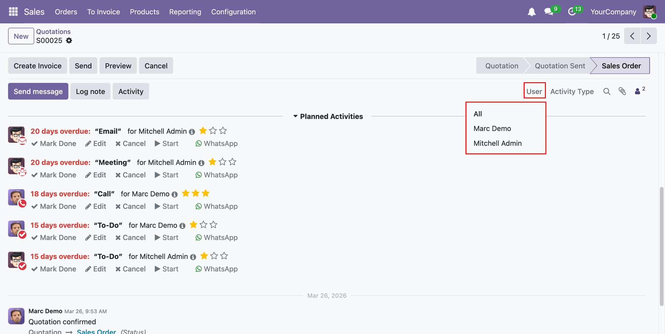The height and width of the screenshot is (334, 665).
Task: Open the chat messages icon
Action: [x=549, y=12]
